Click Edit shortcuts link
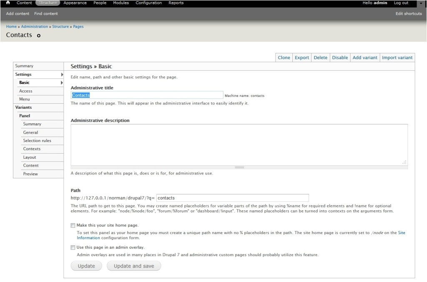The height and width of the screenshot is (282, 427). point(409,14)
